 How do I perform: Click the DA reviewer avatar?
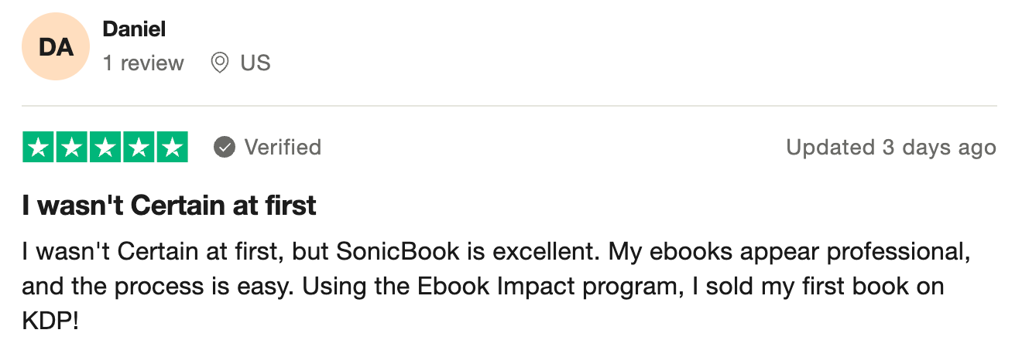[57, 47]
